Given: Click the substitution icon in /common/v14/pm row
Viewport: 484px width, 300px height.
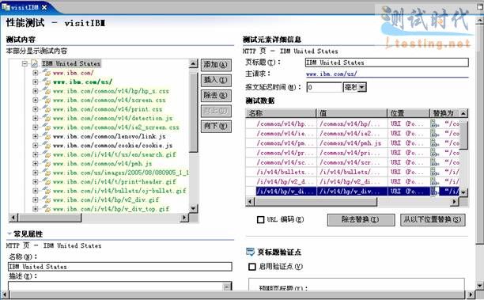Looking at the screenshot, I should (435, 143).
